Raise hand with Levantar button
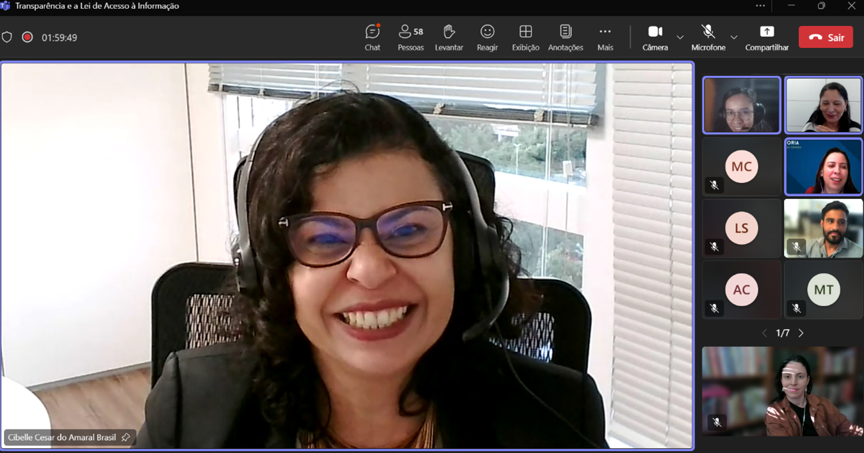The image size is (864, 453). 449,37
